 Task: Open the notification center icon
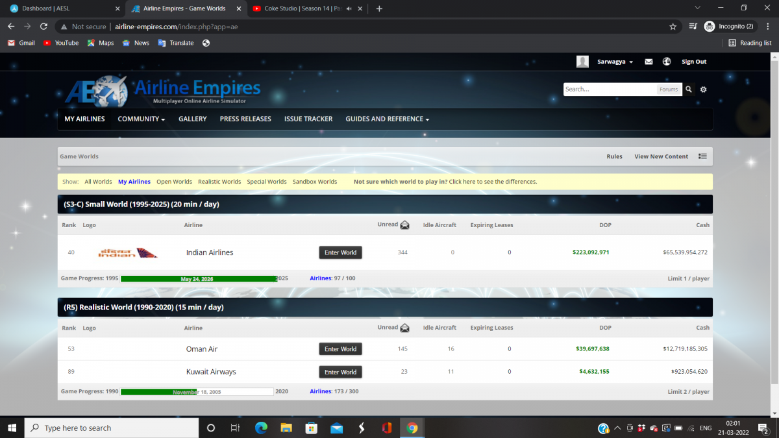763,428
